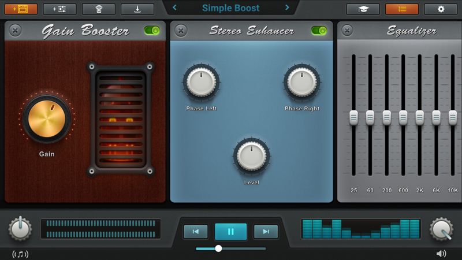This screenshot has height=260, width=462.
Task: Click the Phase Right knob
Action: click(x=301, y=82)
